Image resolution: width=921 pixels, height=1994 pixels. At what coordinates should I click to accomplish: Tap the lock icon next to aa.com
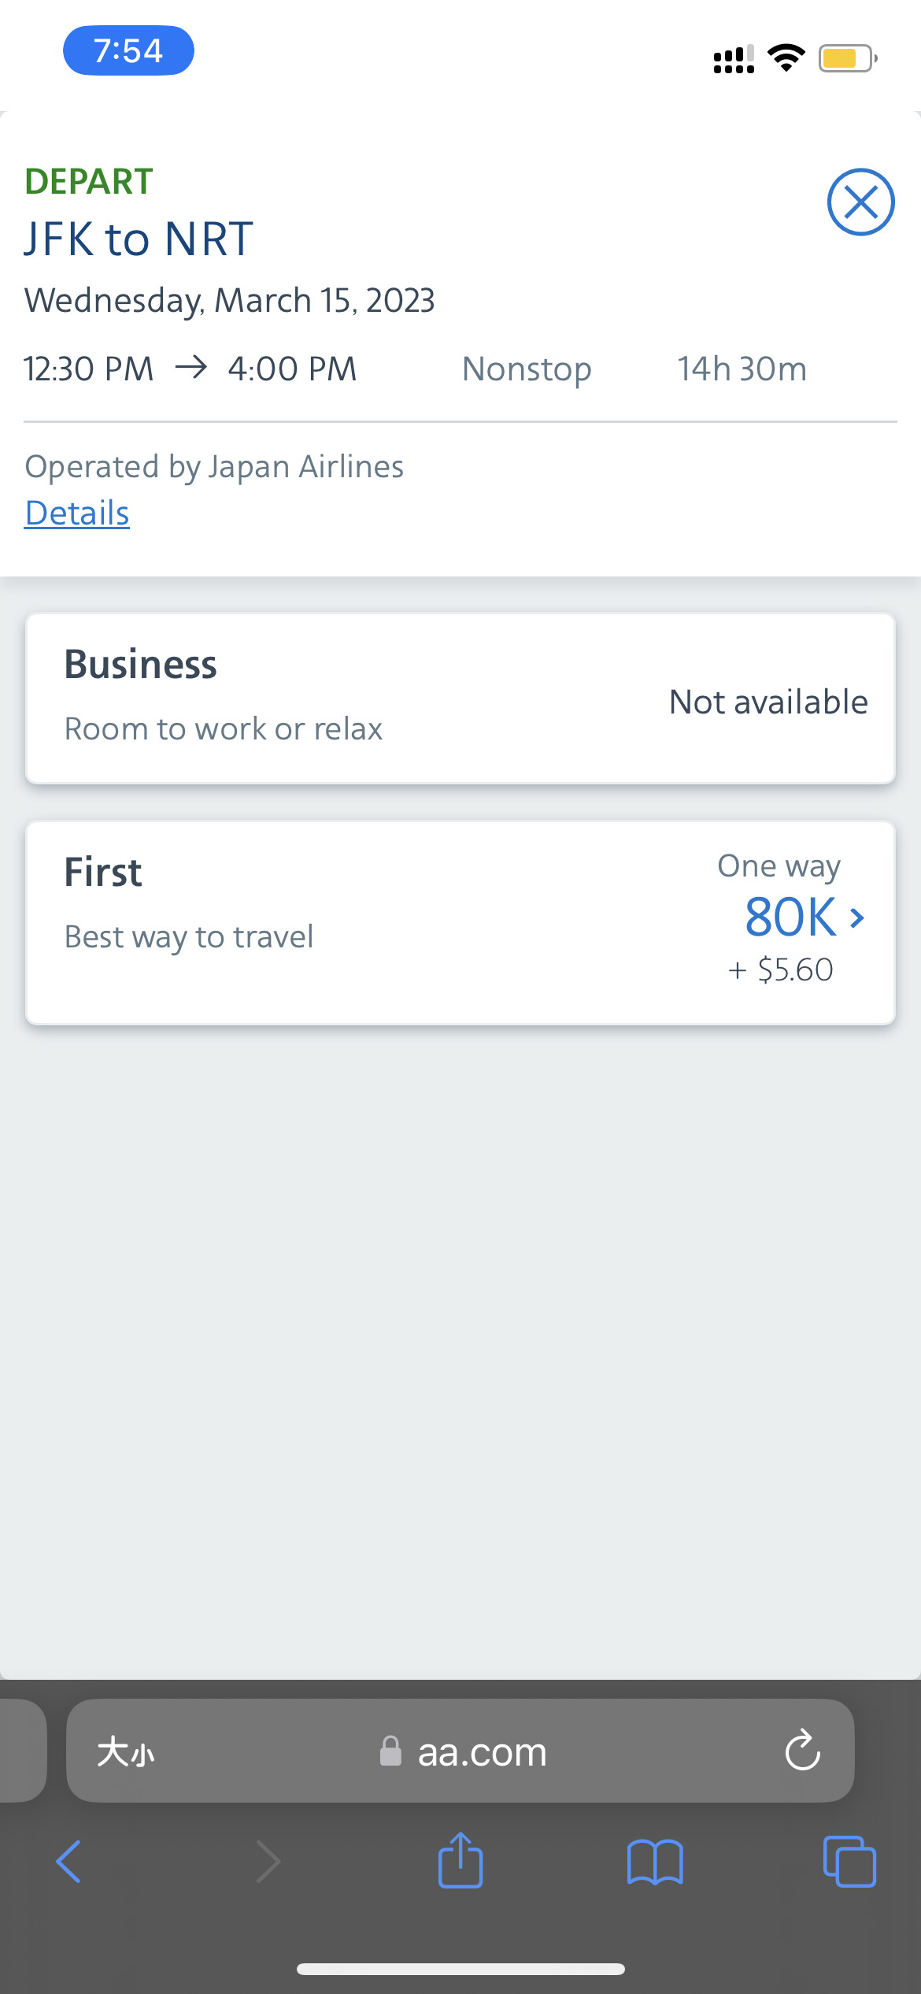pyautogui.click(x=390, y=1751)
